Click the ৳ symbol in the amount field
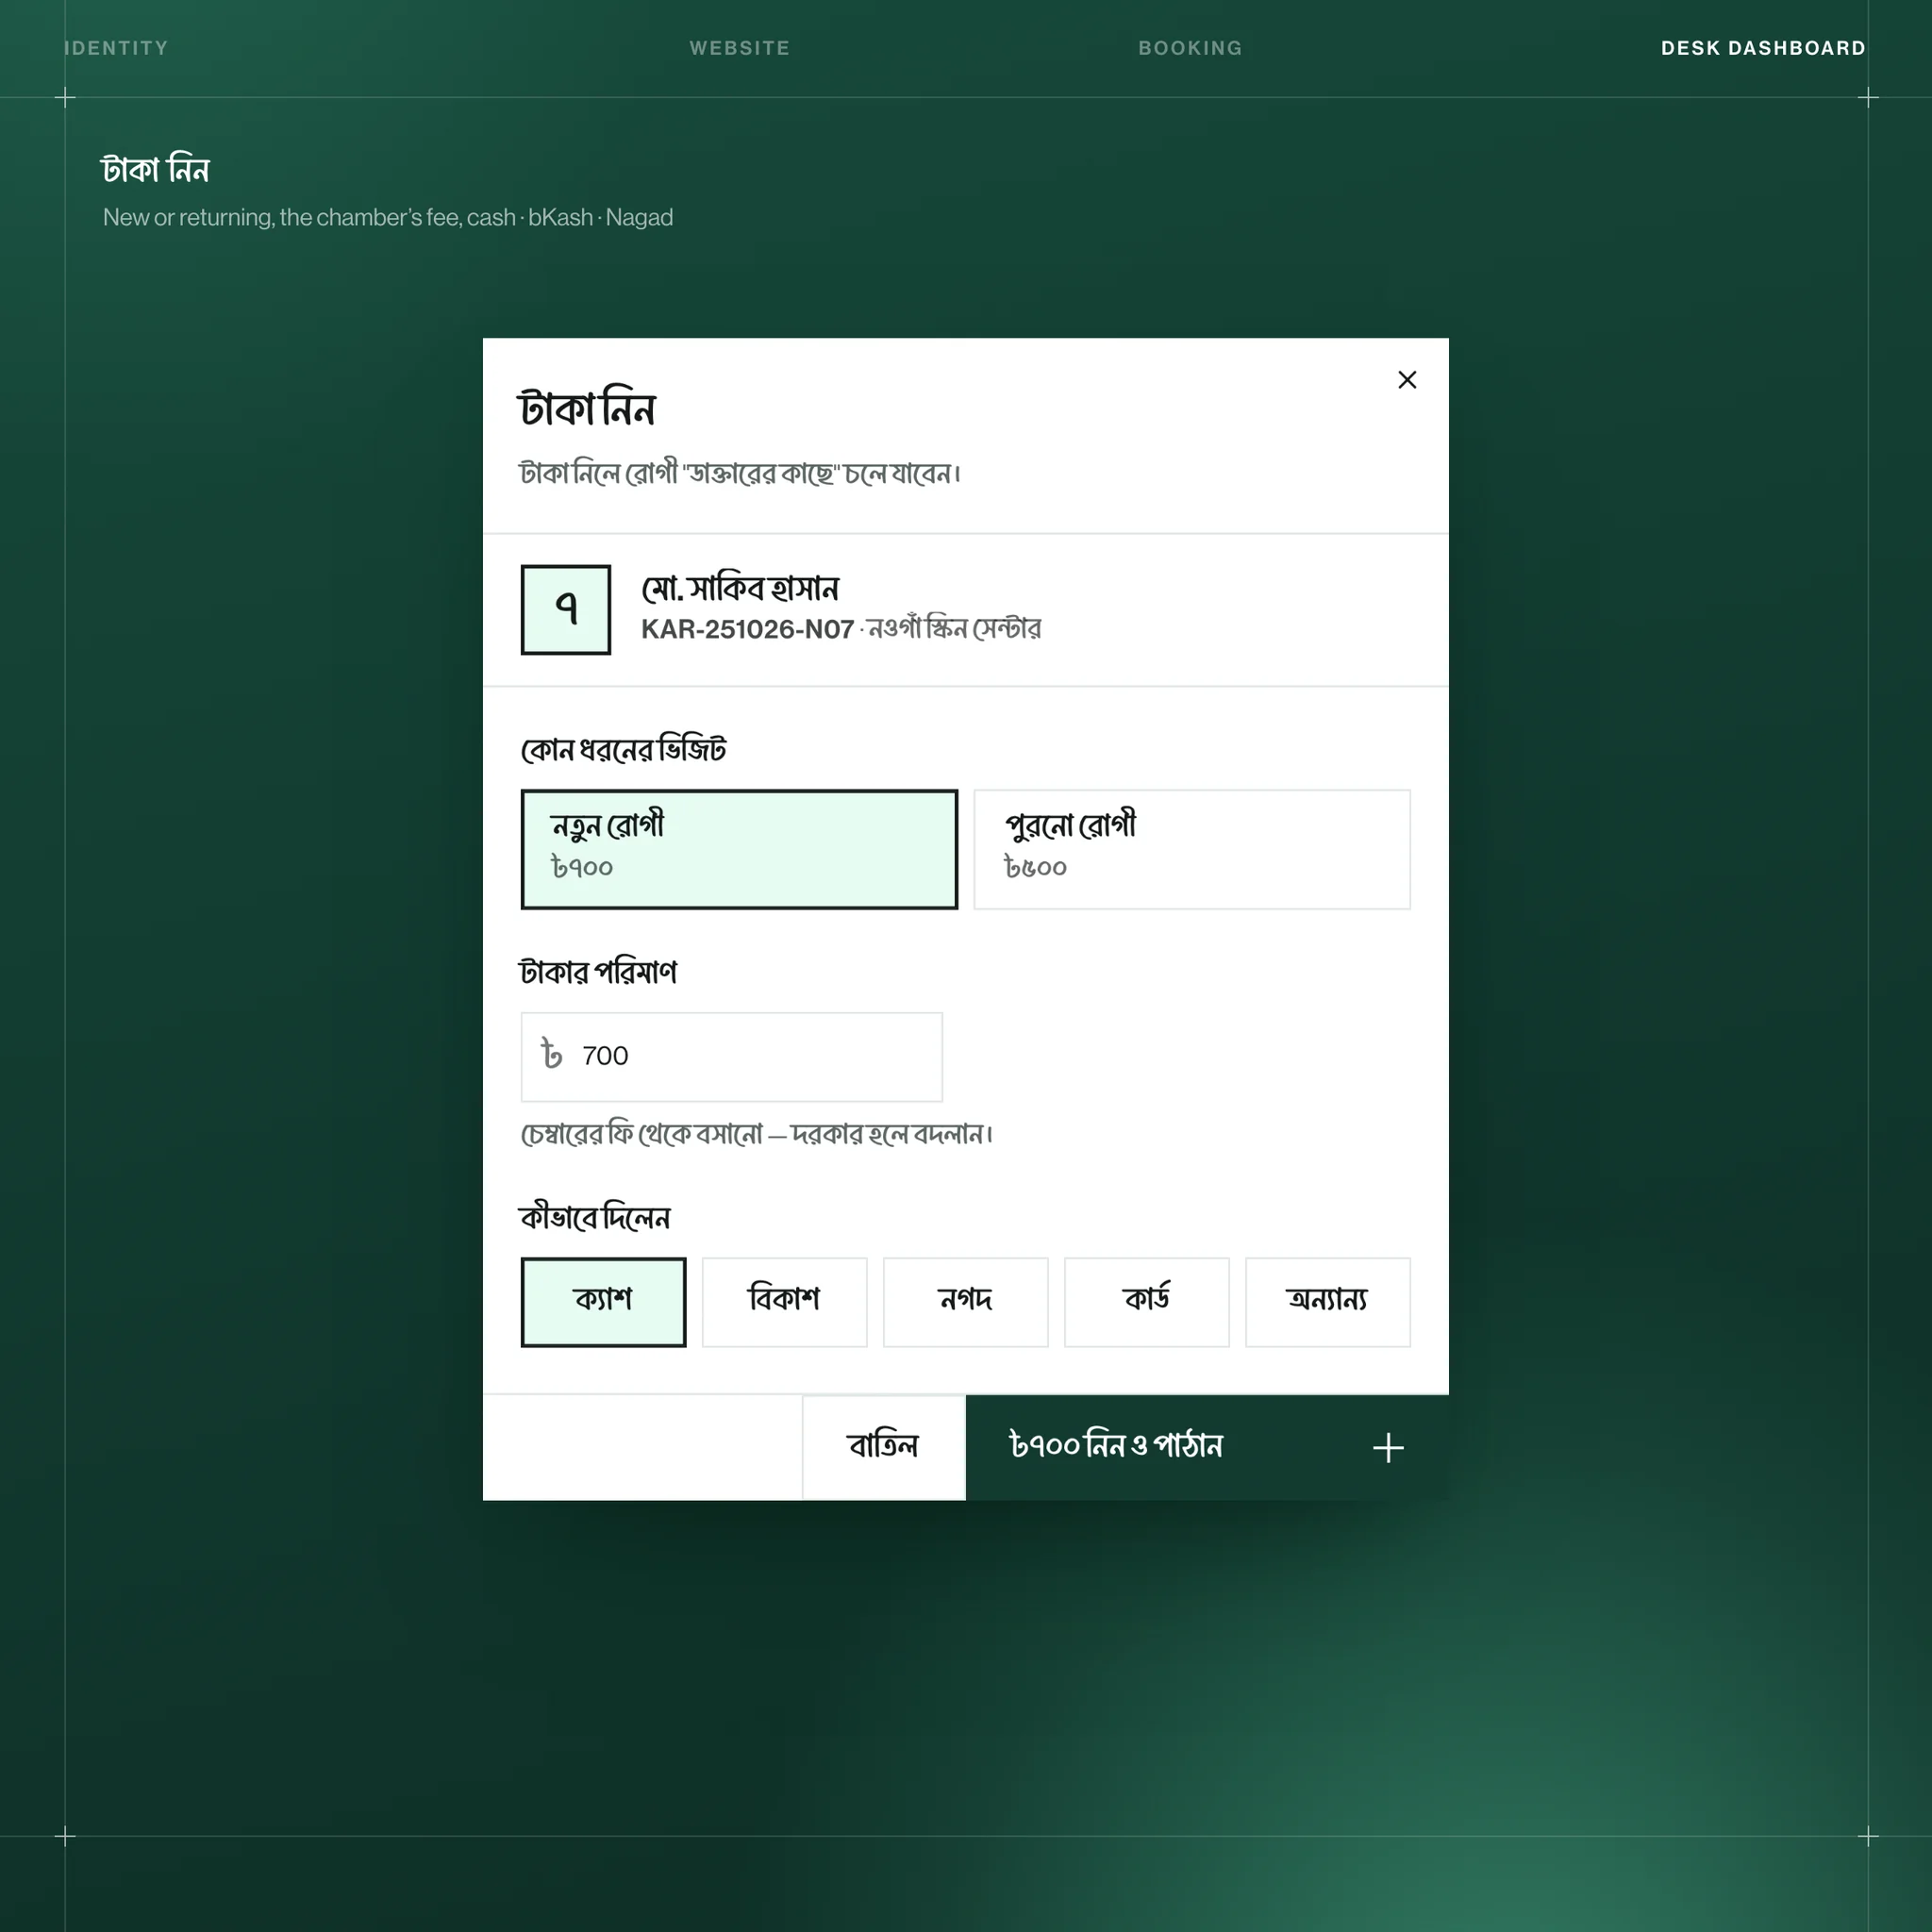1932x1932 pixels. [x=552, y=1055]
